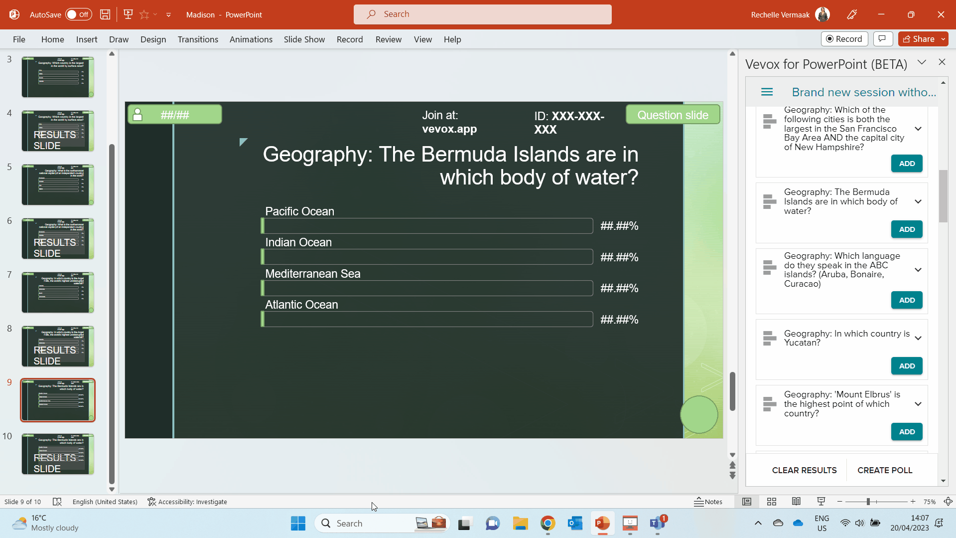Expand the San Francisco Bay Area question

tap(918, 129)
